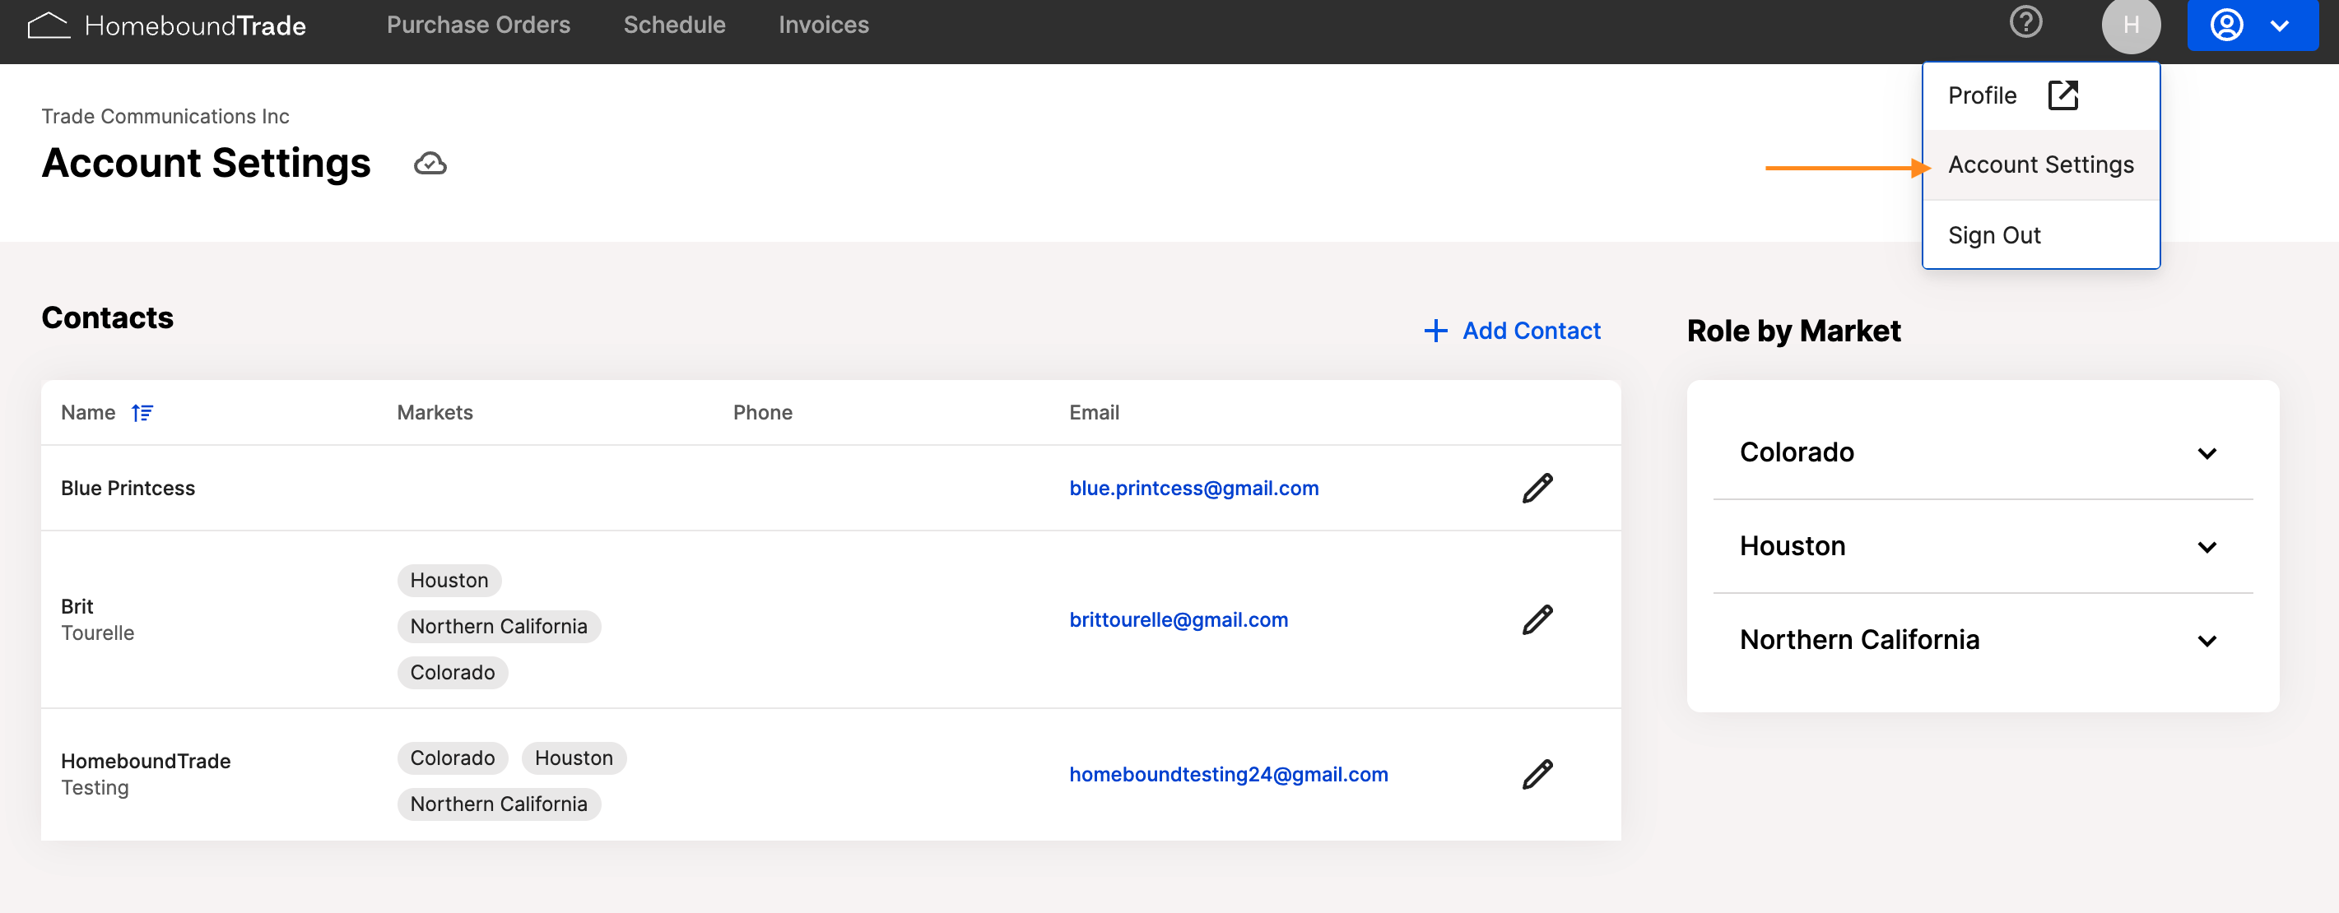Screen dimensions: 2339x913
Task: Email blue.printcess@gmail.com link
Action: pyautogui.click(x=1193, y=489)
